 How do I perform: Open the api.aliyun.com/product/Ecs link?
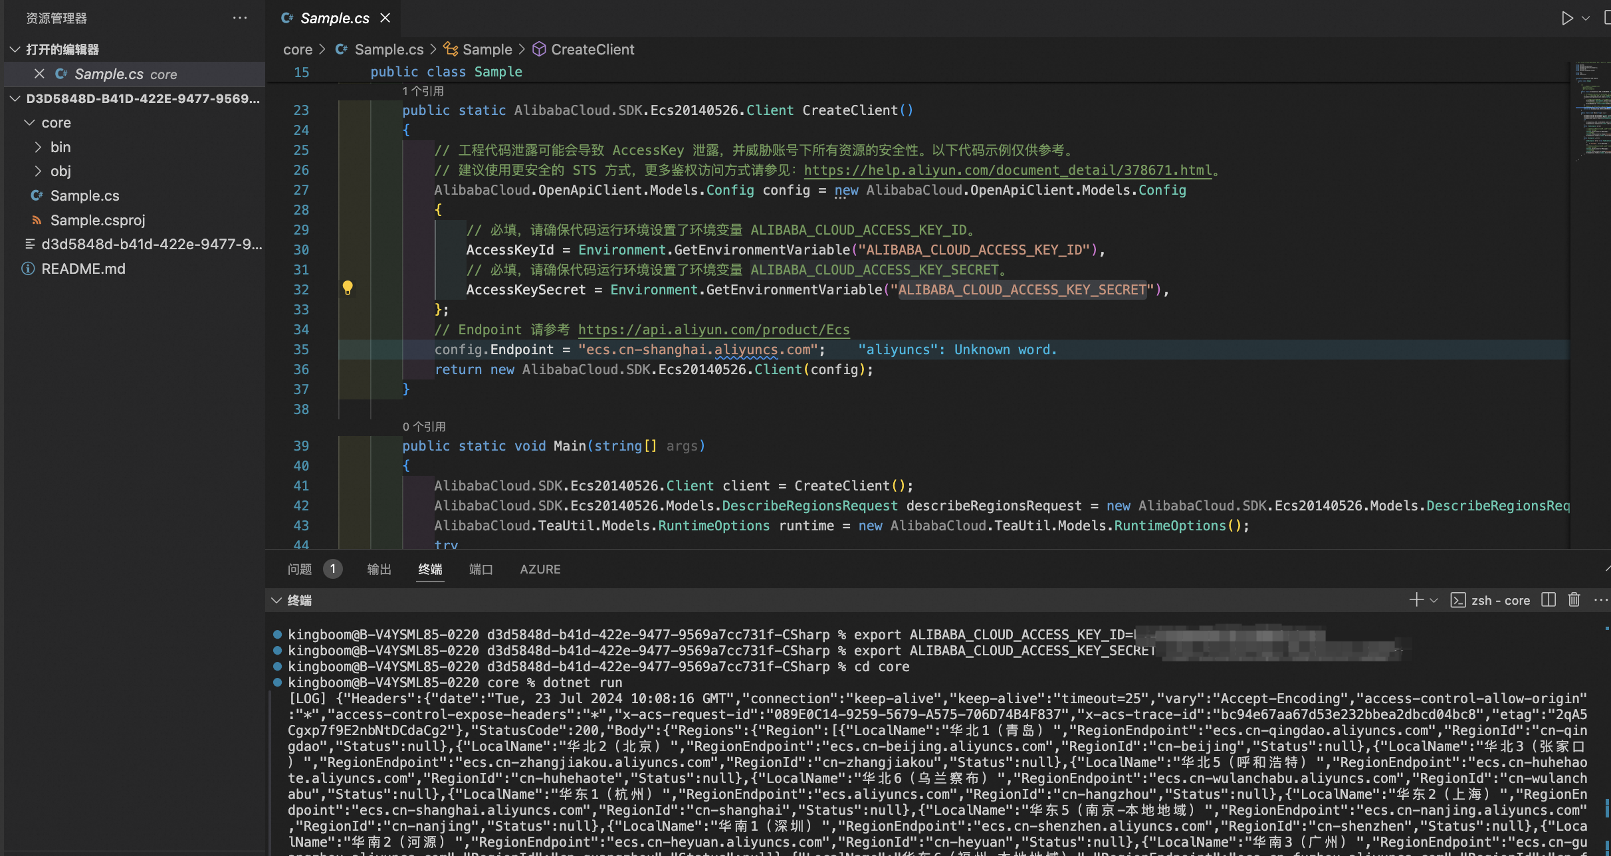coord(714,330)
